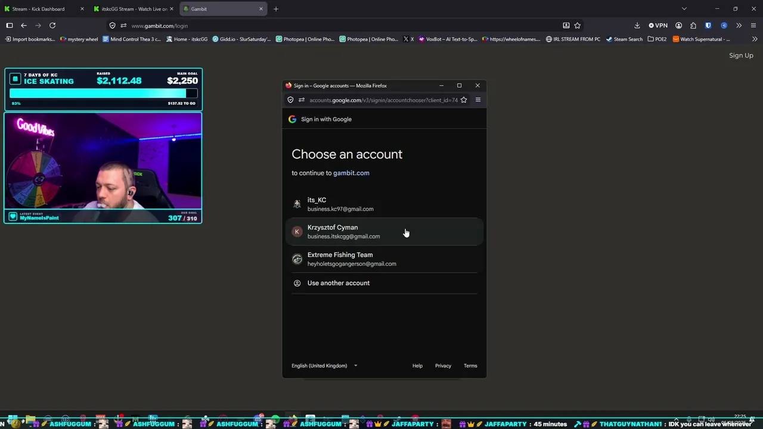Select Use another account
This screenshot has height=429, width=763.
pyautogui.click(x=384, y=283)
